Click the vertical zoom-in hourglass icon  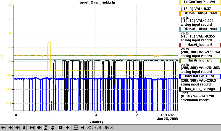(x=46, y=128)
